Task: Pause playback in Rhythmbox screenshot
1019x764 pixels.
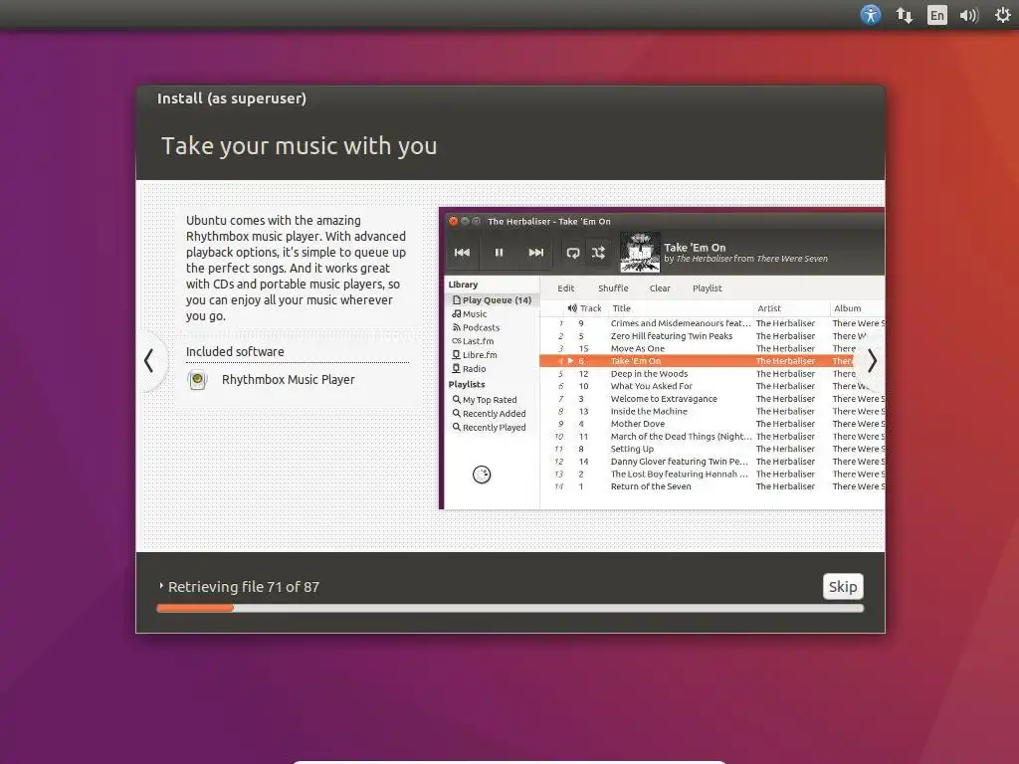Action: tap(499, 252)
